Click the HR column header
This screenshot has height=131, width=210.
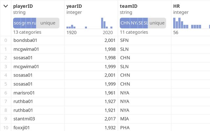pyautogui.click(x=177, y=6)
